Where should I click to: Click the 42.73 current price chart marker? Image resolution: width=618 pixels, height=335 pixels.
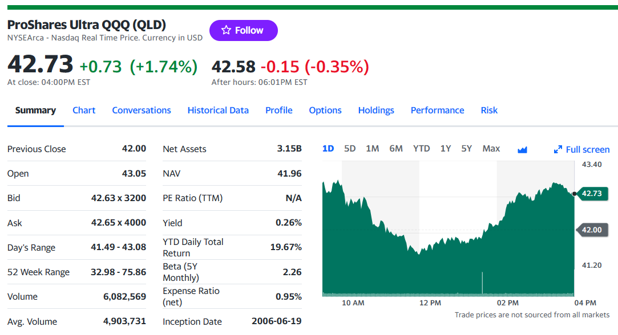click(x=592, y=193)
